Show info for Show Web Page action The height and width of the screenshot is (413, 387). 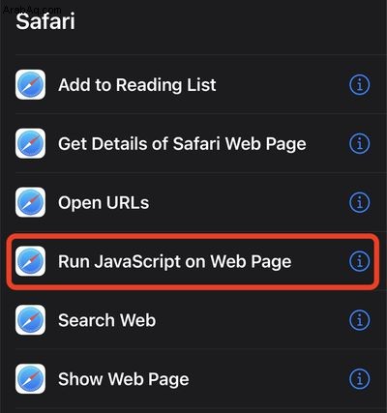click(360, 379)
